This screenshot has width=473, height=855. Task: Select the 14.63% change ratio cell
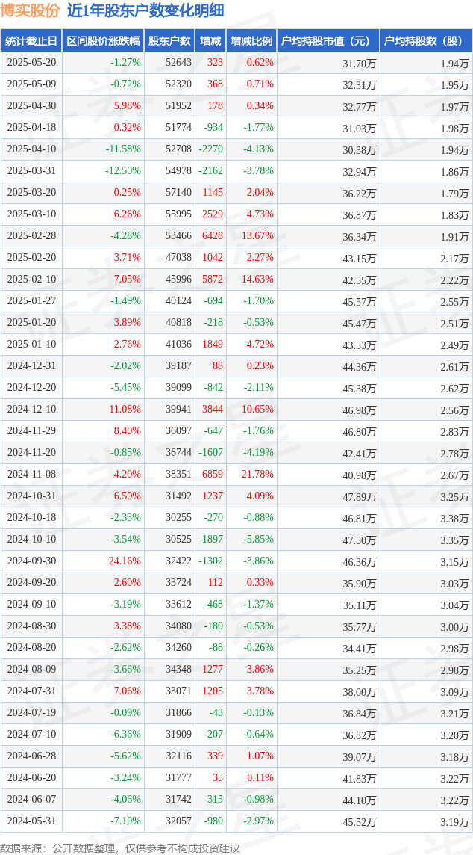coord(257,280)
